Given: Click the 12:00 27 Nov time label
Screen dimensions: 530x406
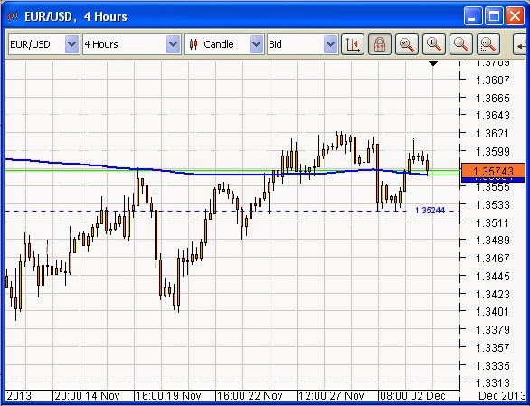Looking at the screenshot, I should pos(331,395).
